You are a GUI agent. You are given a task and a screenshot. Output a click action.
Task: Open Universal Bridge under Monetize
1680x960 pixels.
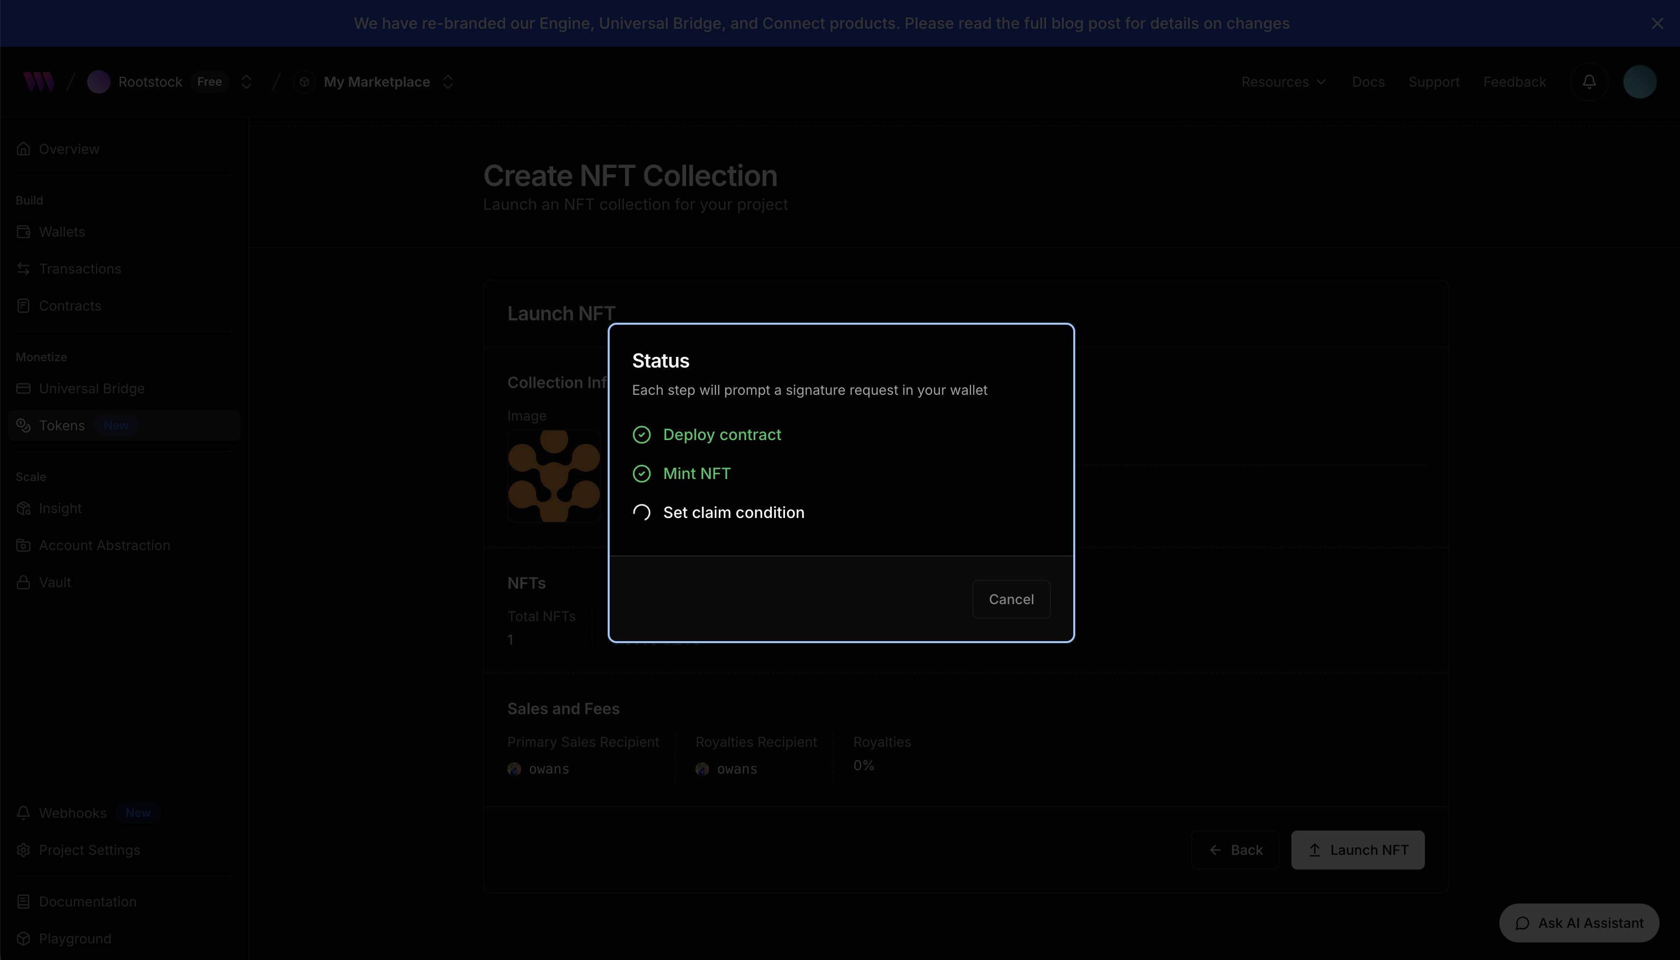(x=91, y=388)
